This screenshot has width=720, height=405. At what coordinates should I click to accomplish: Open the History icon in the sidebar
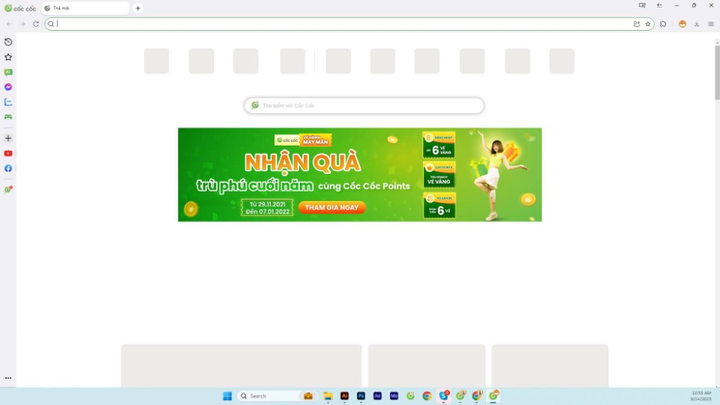pyautogui.click(x=8, y=42)
